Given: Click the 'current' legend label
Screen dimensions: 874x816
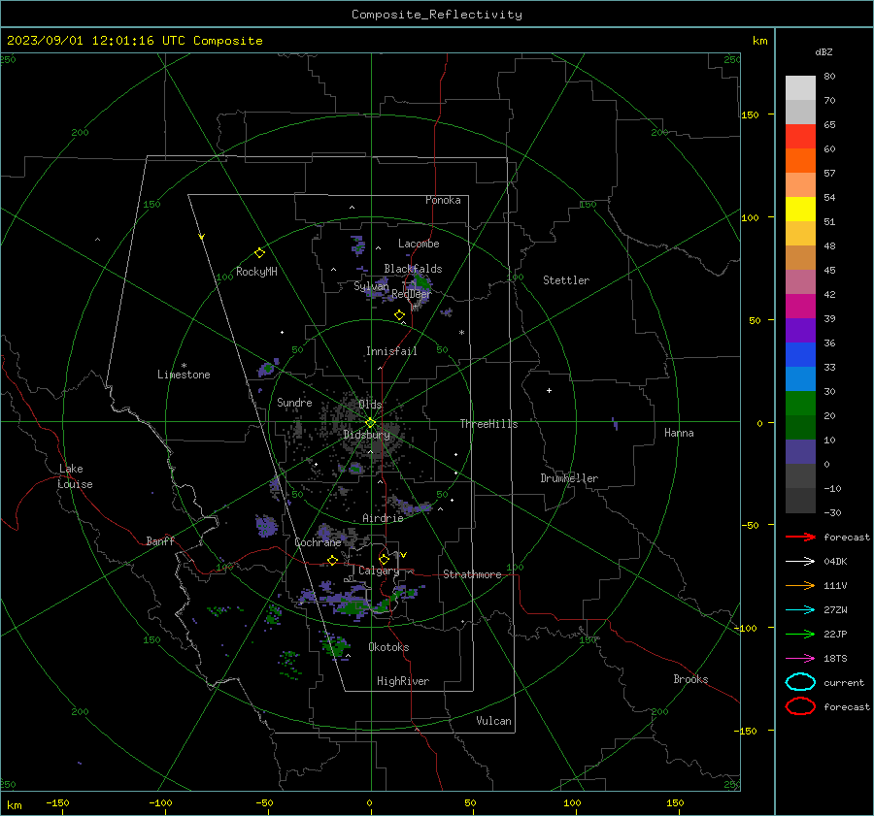Looking at the screenshot, I should click(x=844, y=682).
